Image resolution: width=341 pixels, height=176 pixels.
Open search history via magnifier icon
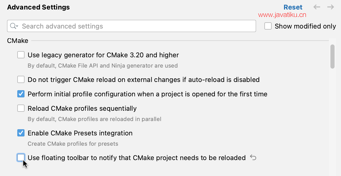(14, 26)
